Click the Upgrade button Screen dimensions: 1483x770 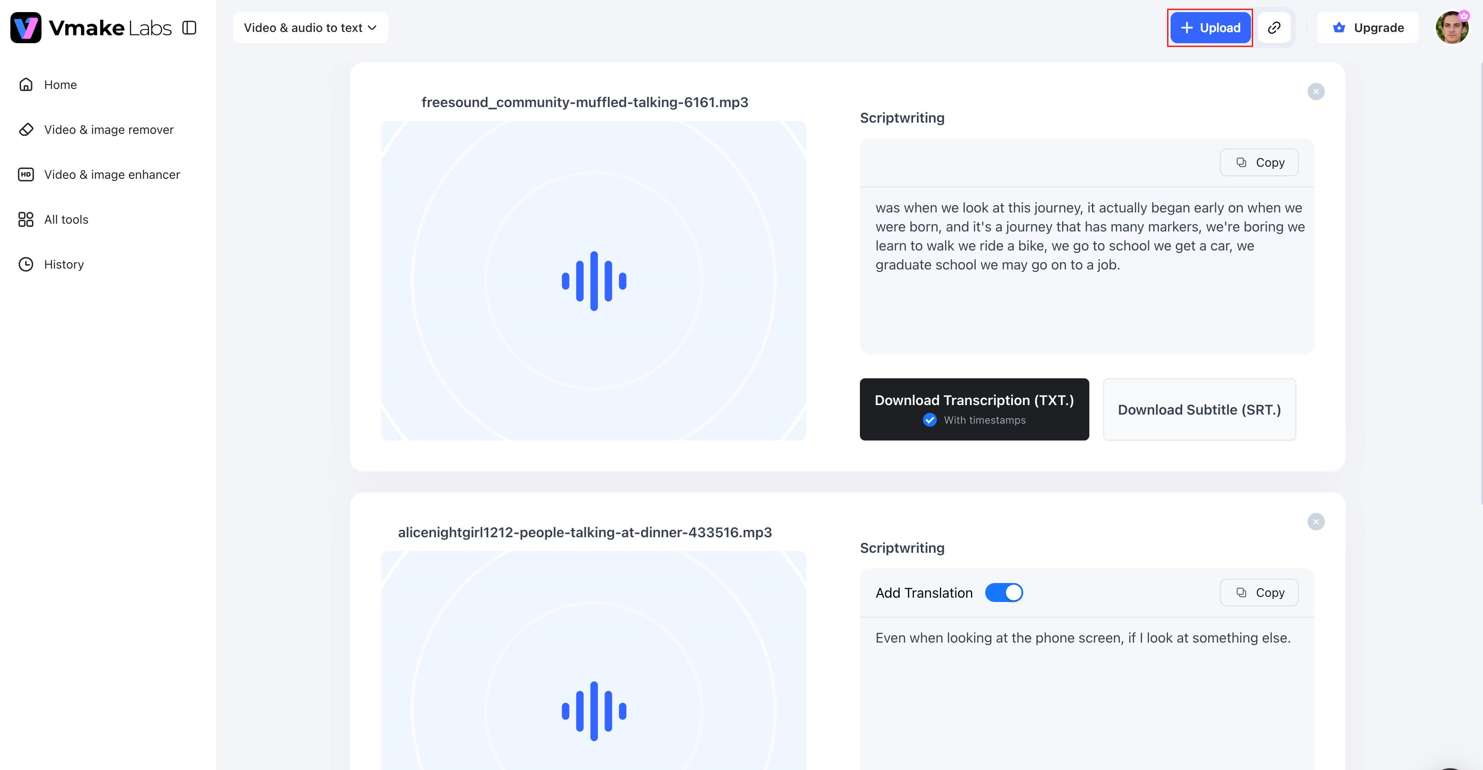click(1367, 28)
